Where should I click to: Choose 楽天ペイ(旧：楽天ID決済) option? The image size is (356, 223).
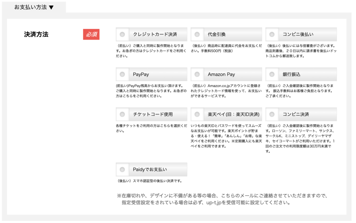point(197,114)
